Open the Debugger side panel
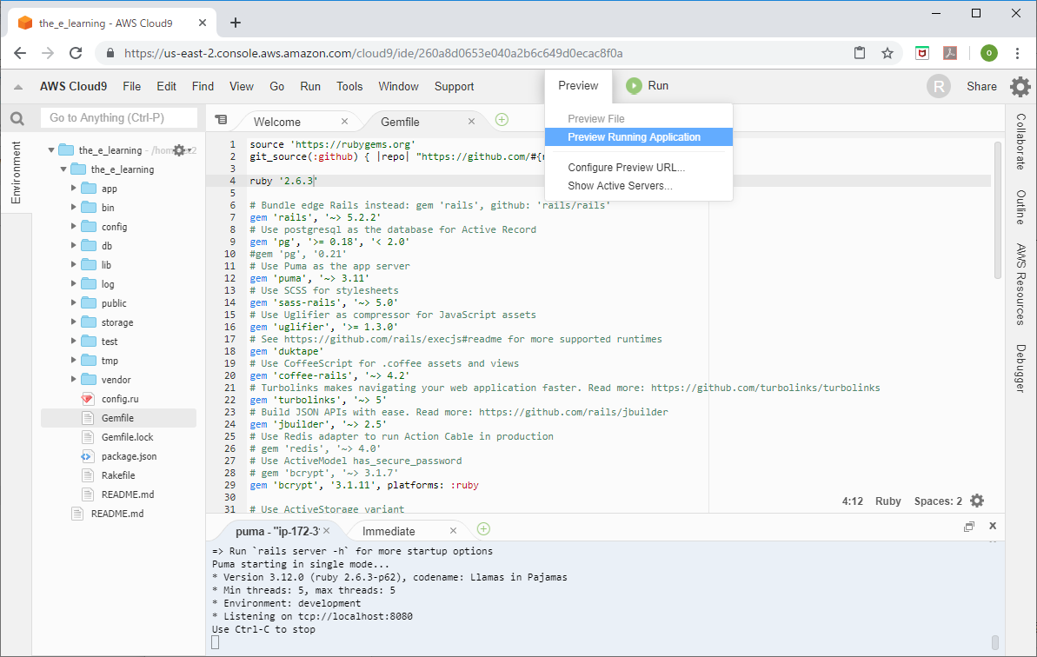This screenshot has width=1037, height=657. [x=1020, y=368]
